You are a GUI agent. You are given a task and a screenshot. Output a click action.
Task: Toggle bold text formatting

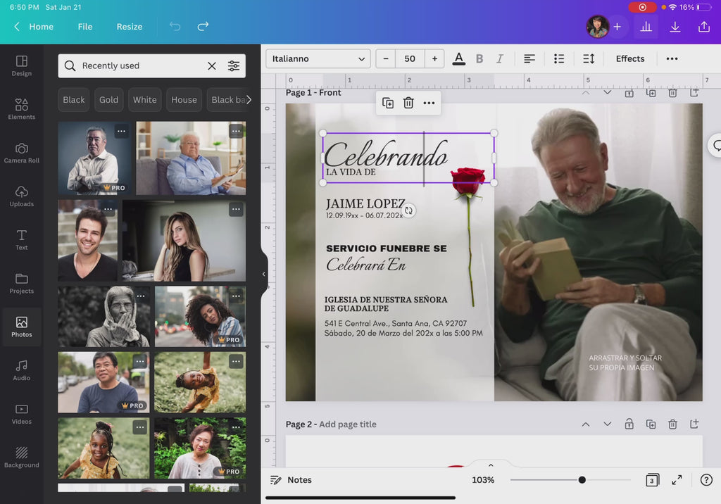(479, 58)
